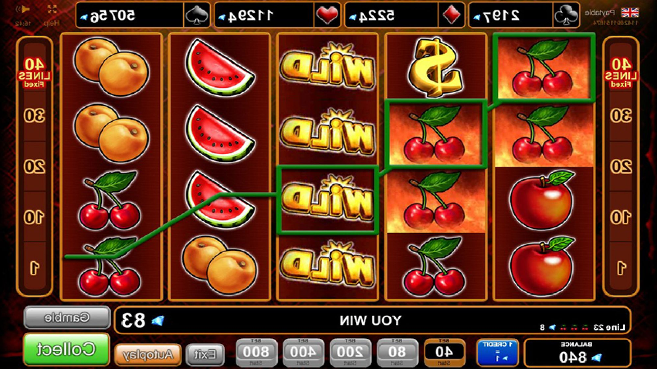Click the balance 840 display
Image resolution: width=657 pixels, height=369 pixels.
tap(577, 353)
